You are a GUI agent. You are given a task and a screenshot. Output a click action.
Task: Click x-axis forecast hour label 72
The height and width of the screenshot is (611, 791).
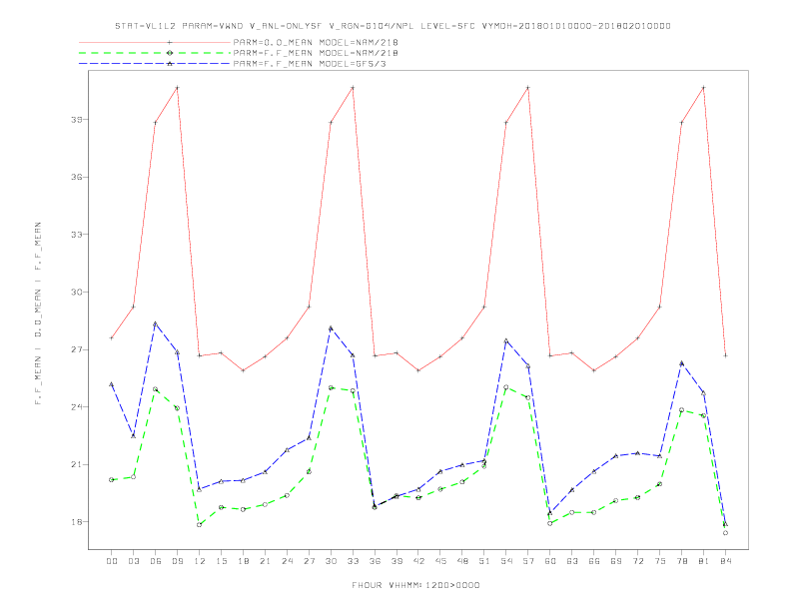[637, 561]
